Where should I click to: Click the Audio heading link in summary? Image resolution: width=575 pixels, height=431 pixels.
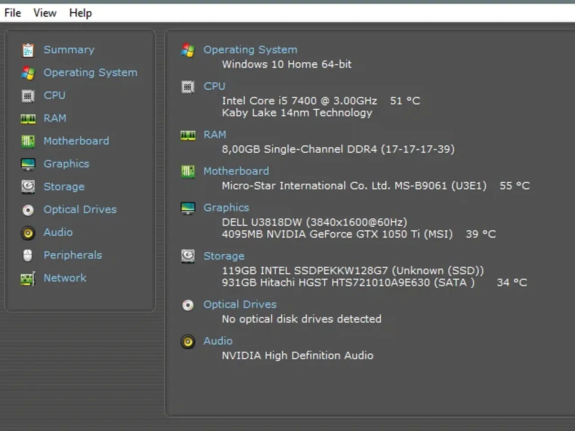pyautogui.click(x=218, y=341)
